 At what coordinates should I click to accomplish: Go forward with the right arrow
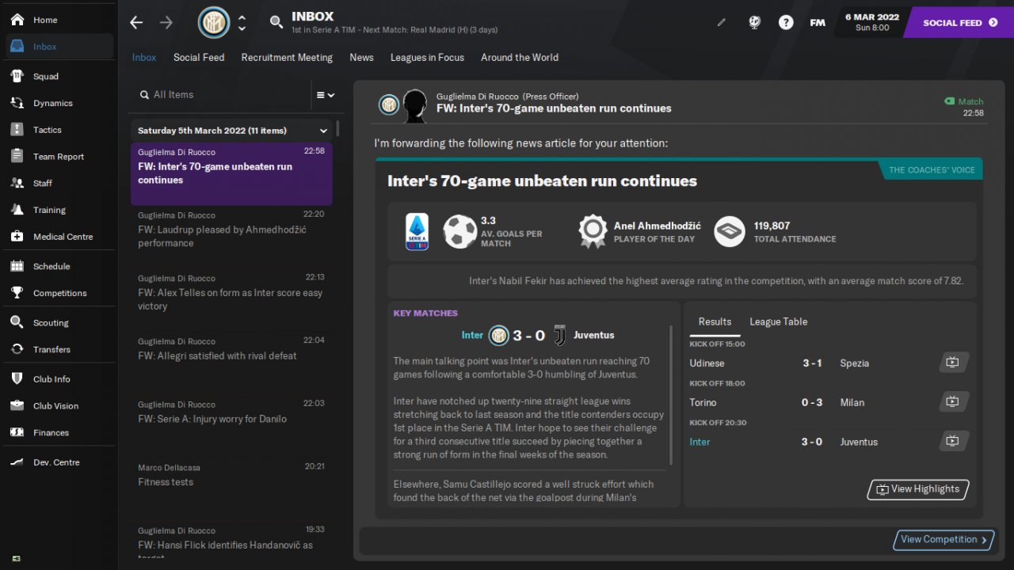pyautogui.click(x=166, y=22)
